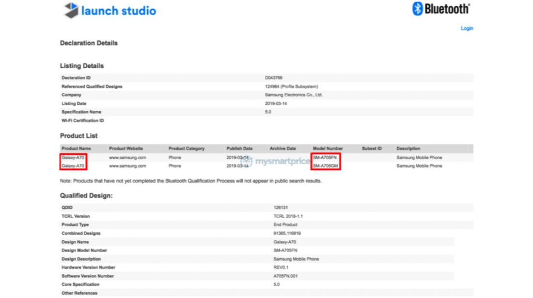
Task: Open www.samsung.com link in SM-A705GM row
Action: pos(127,166)
